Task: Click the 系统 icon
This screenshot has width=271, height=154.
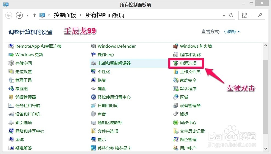Action: click(11, 139)
